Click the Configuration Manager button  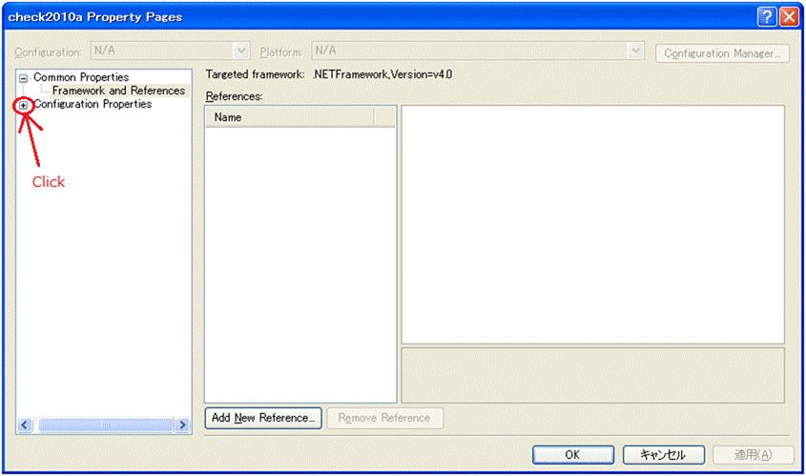[722, 53]
